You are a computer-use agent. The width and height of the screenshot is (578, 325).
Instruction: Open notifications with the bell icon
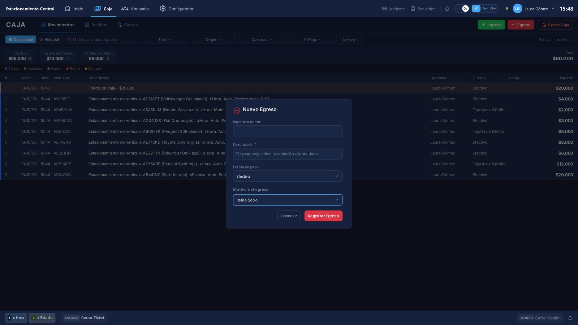pos(570,318)
